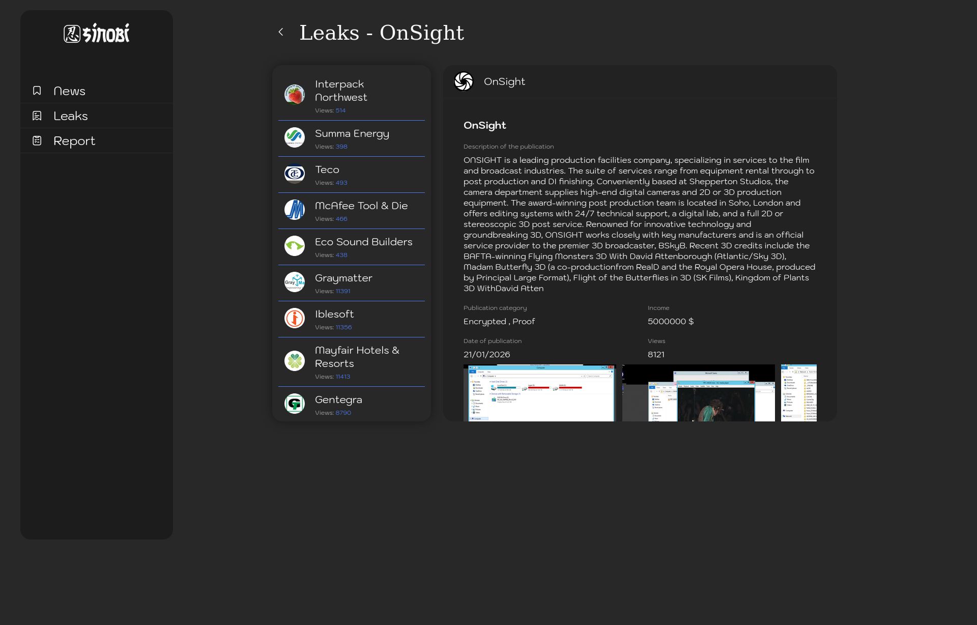Click the Interpack Northwest strawberry logo
977x625 pixels.
click(x=295, y=95)
